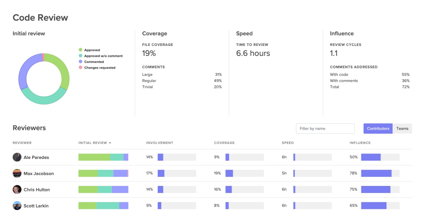Viewport: 422px width, 219px height.
Task: Click the pink Changes requested legend dot
Action: (x=80, y=68)
